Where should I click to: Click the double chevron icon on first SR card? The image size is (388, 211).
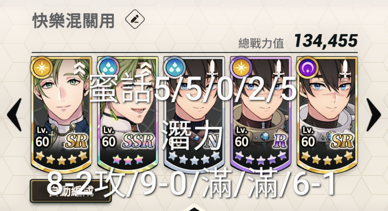(80, 68)
